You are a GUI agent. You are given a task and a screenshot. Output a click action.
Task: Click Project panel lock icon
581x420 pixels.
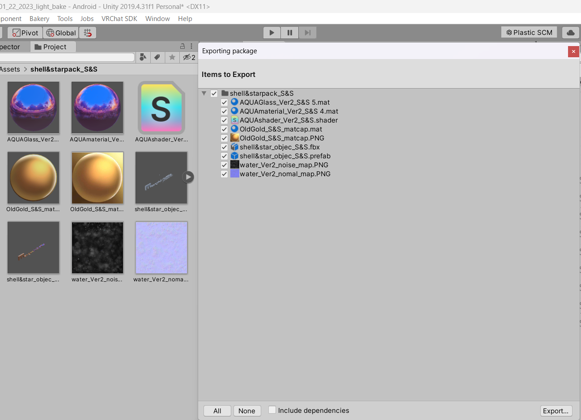[182, 46]
